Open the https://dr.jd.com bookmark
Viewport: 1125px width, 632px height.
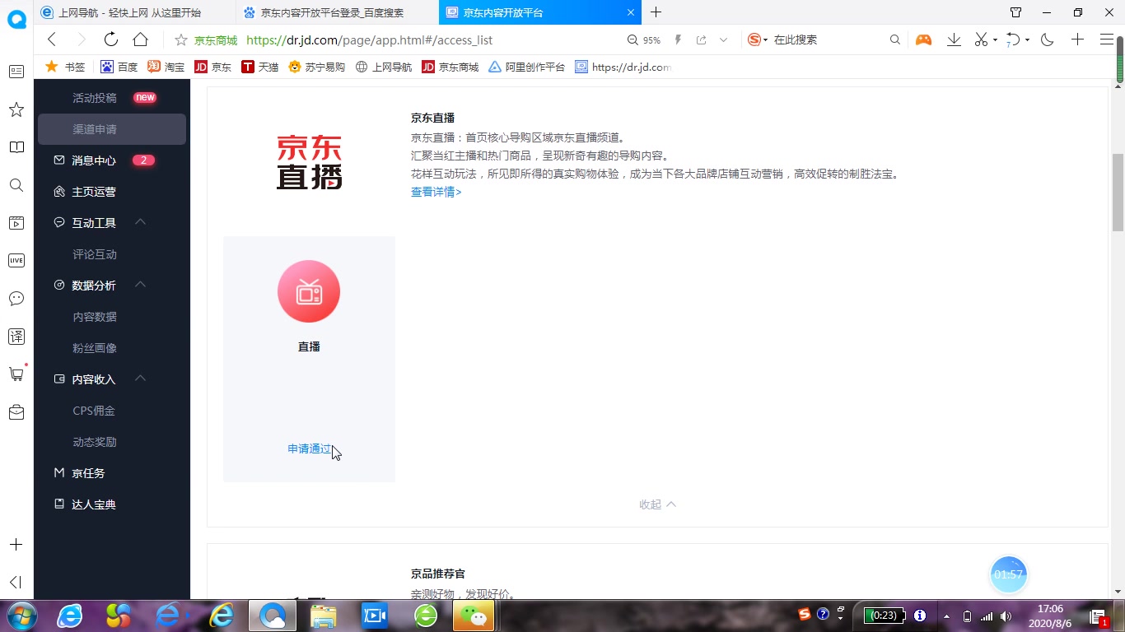(x=623, y=67)
